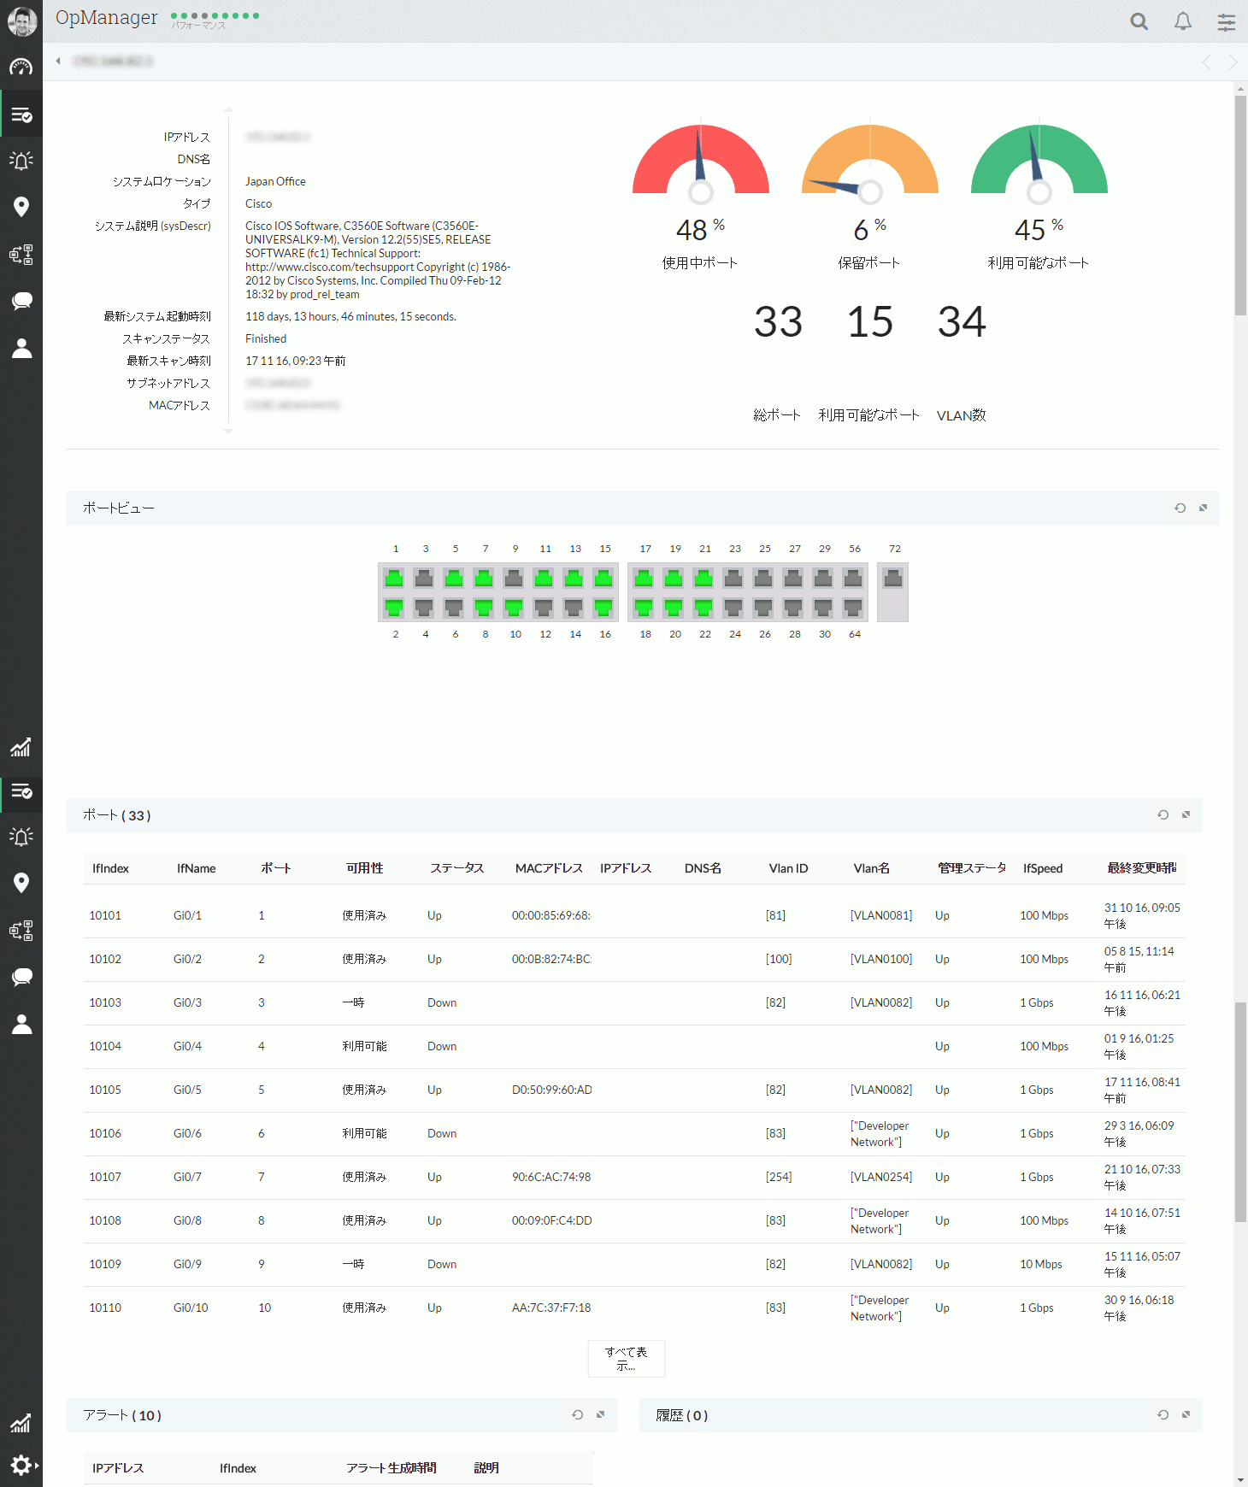Image resolution: width=1248 pixels, height=1487 pixels.
Task: Sort table by IfSpeed column header
Action: (1043, 868)
